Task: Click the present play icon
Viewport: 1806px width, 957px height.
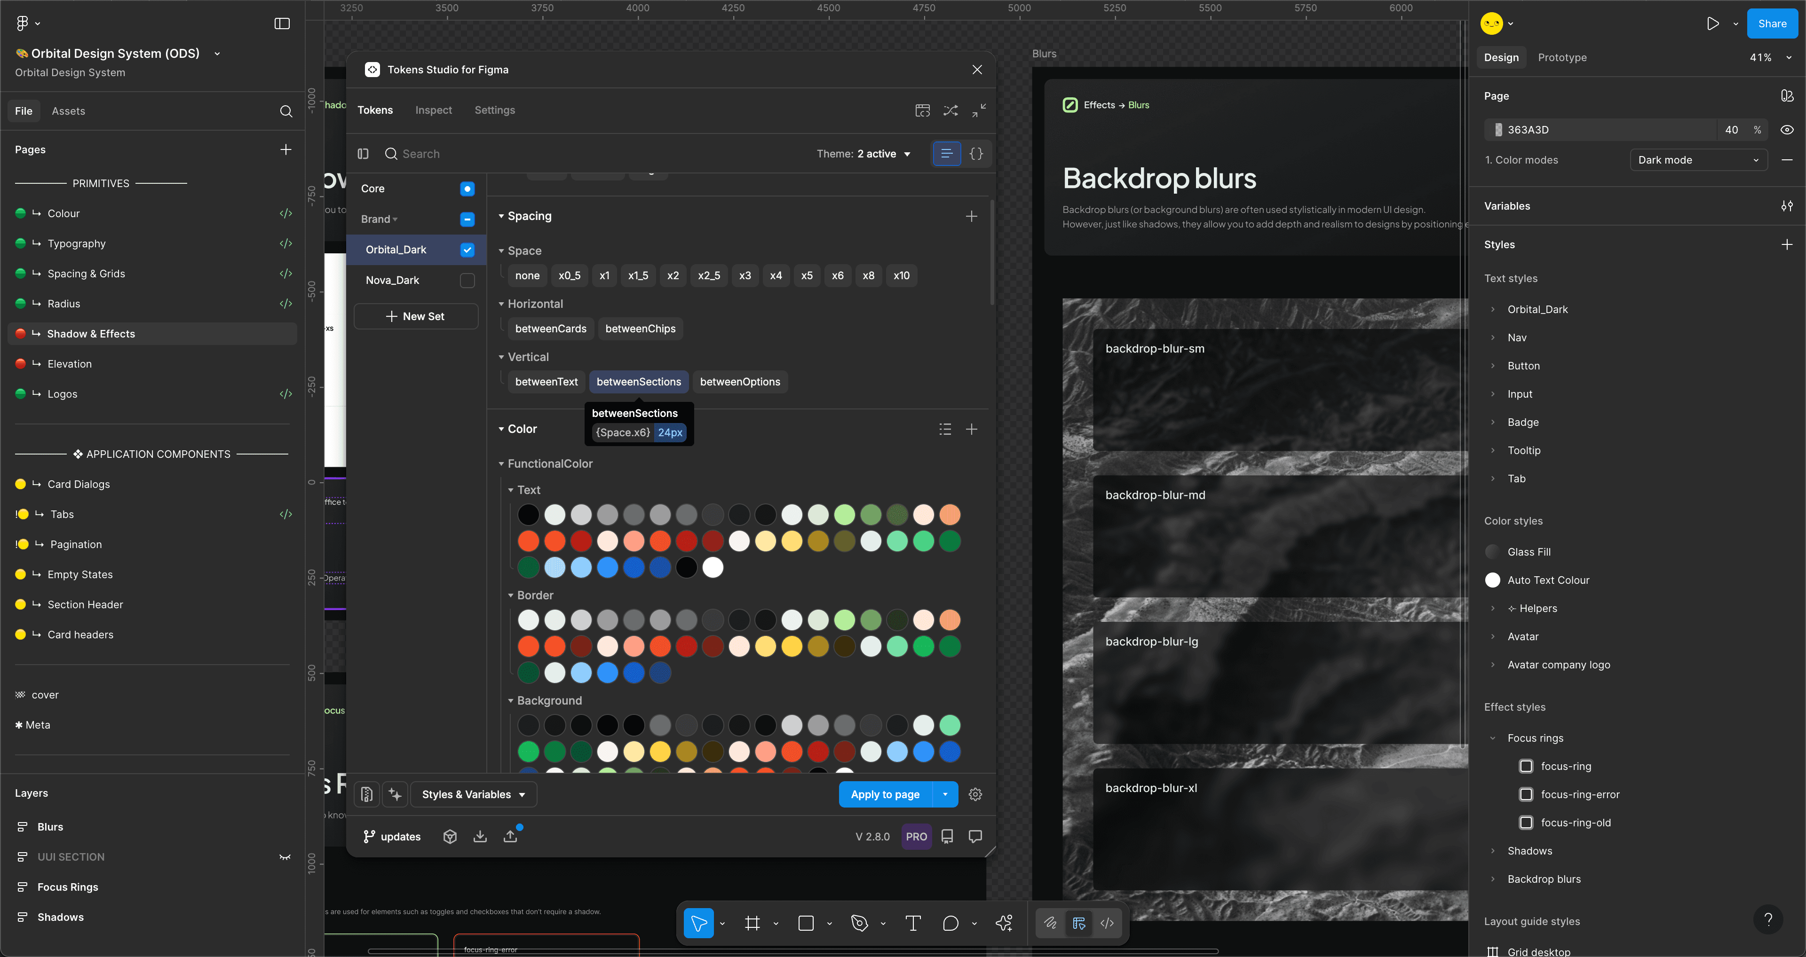Action: click(1713, 24)
